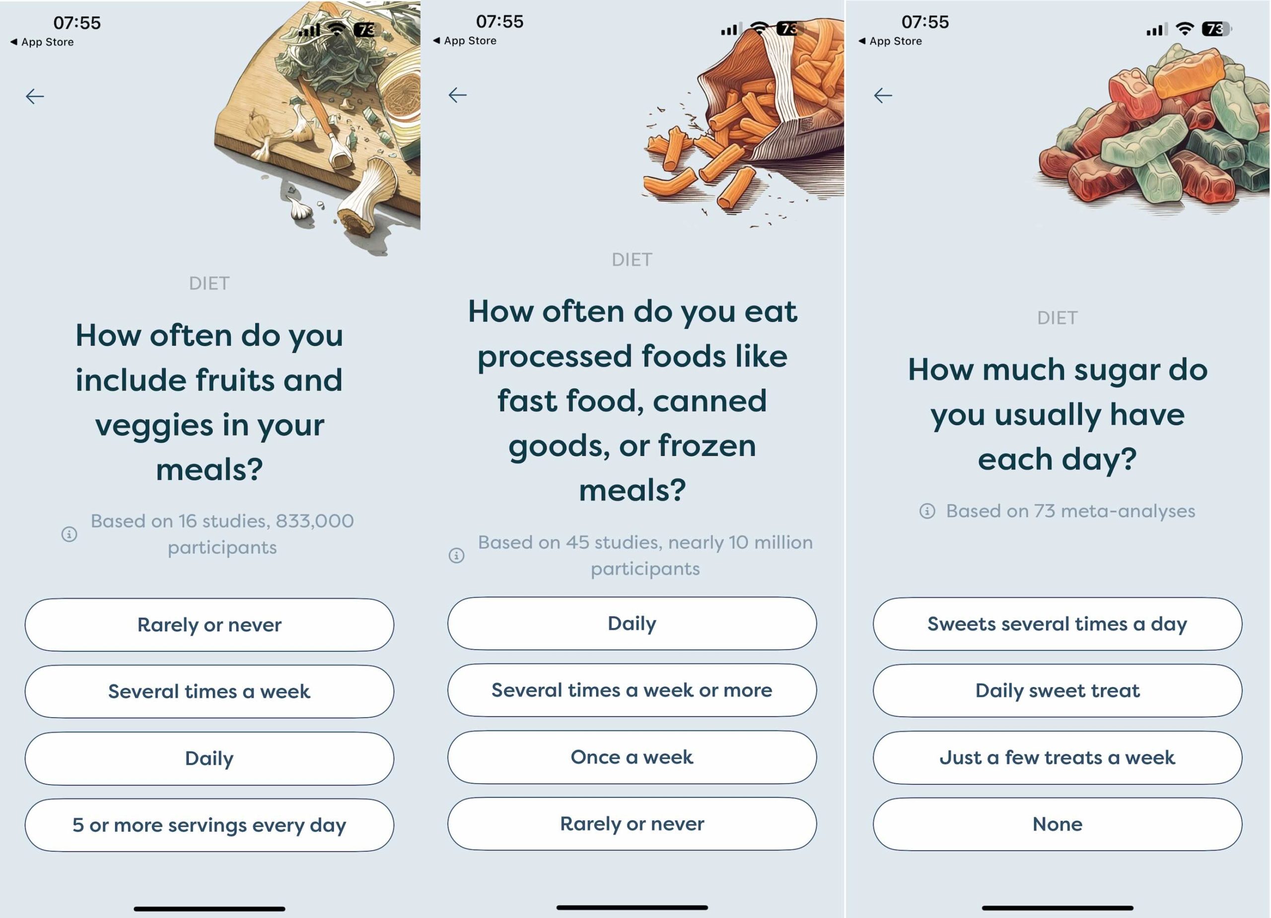Open info icon beside '45 studies, nearly 10 million'
The image size is (1271, 918).
(457, 556)
